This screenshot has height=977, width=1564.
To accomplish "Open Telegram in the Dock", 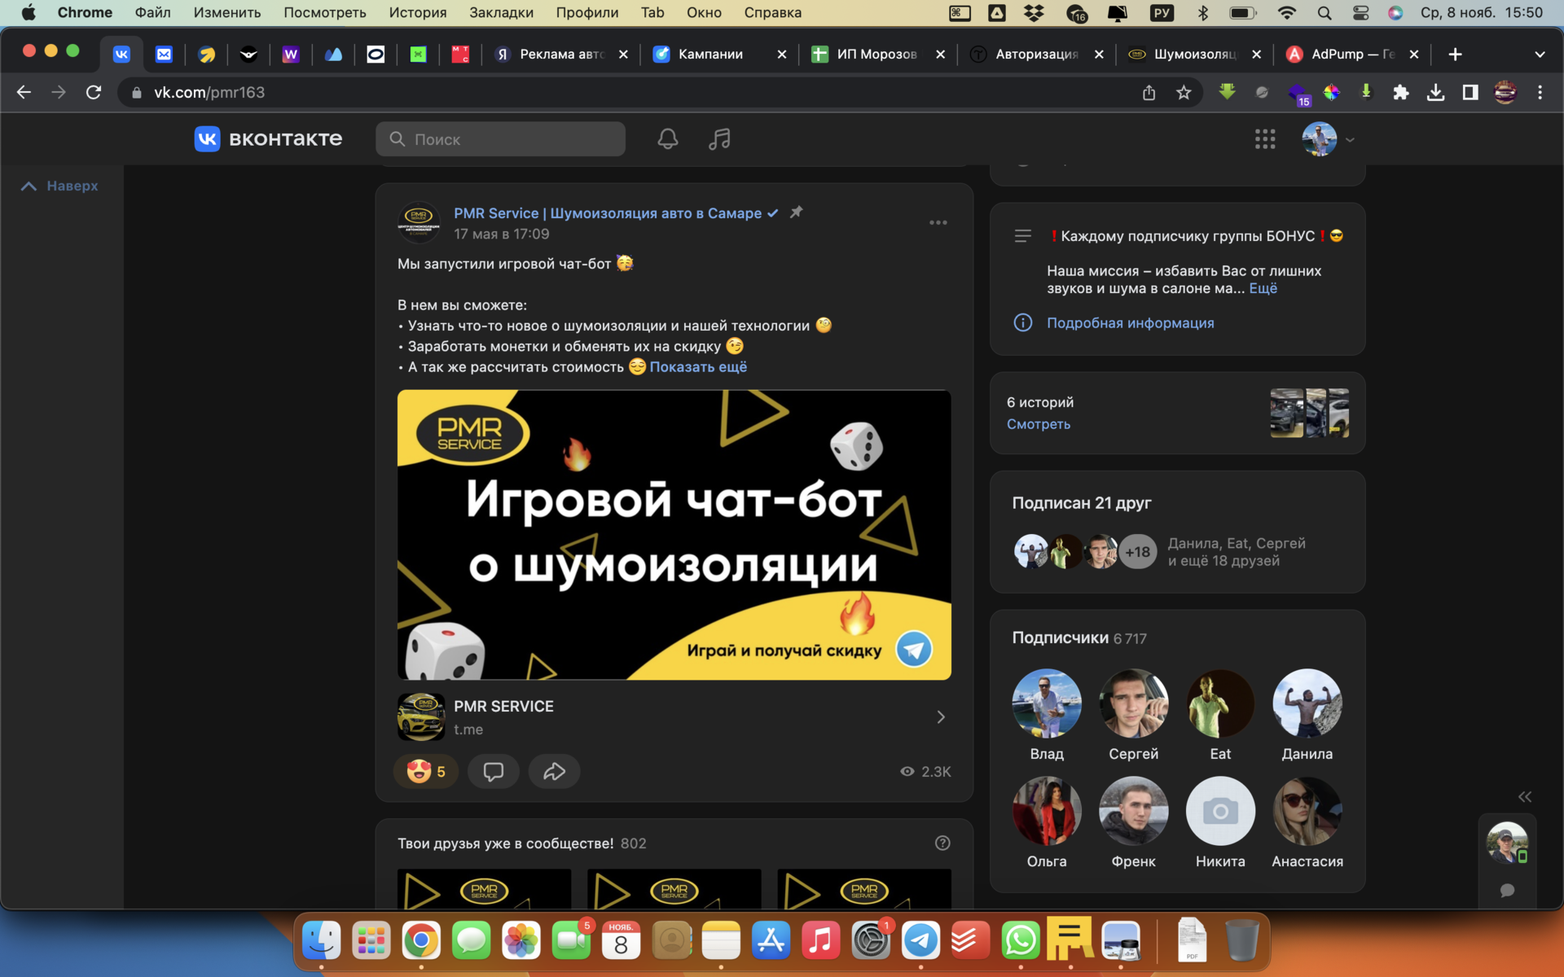I will 920,940.
